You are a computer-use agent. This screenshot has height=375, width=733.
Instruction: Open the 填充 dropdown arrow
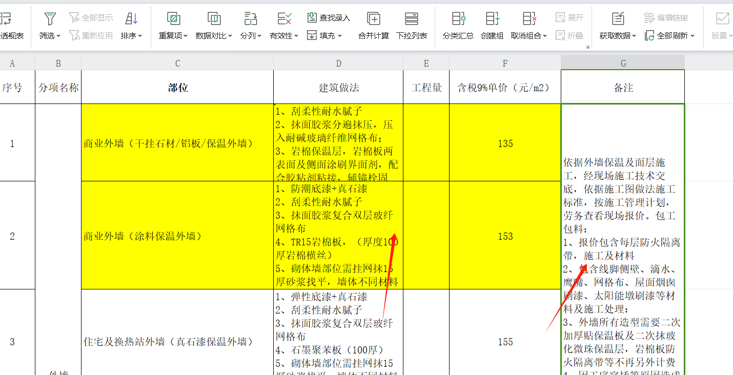point(339,36)
